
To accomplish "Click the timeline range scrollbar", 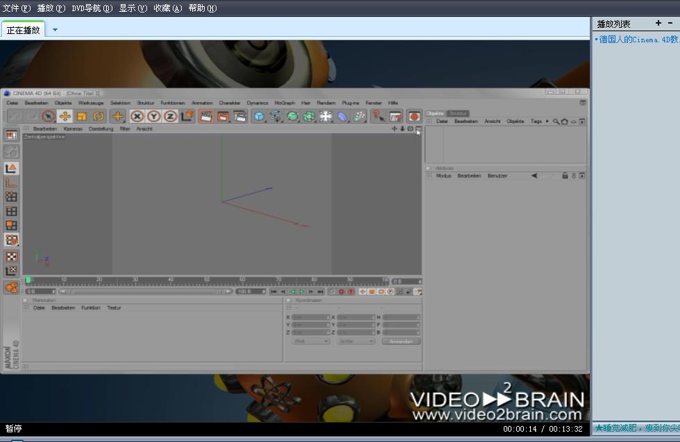I will click(146, 291).
